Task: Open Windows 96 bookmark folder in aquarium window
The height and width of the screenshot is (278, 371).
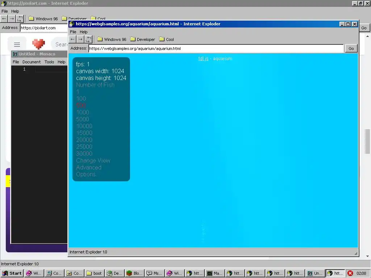Action: pyautogui.click(x=112, y=39)
